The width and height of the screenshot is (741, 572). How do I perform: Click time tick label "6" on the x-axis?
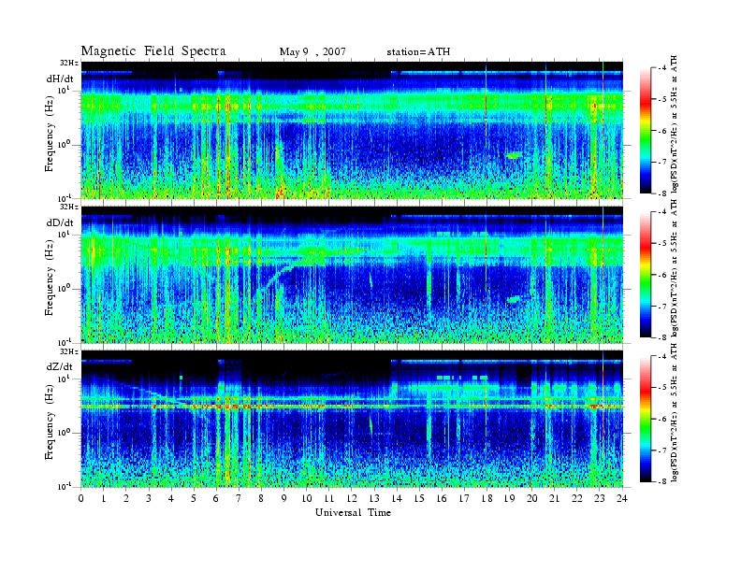pos(216,498)
